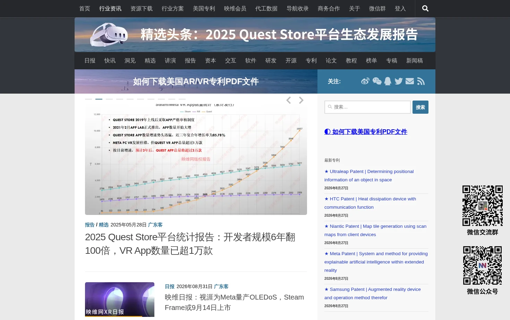Open the 美国专利 menu
Screen dimensions: 510x320
(x=204, y=9)
